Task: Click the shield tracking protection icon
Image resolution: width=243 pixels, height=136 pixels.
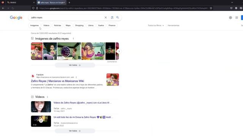Action: (x=33, y=8)
